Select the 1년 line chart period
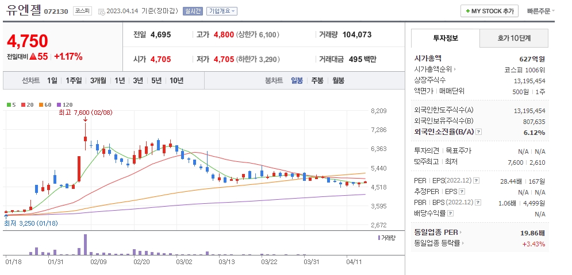 click(x=120, y=80)
